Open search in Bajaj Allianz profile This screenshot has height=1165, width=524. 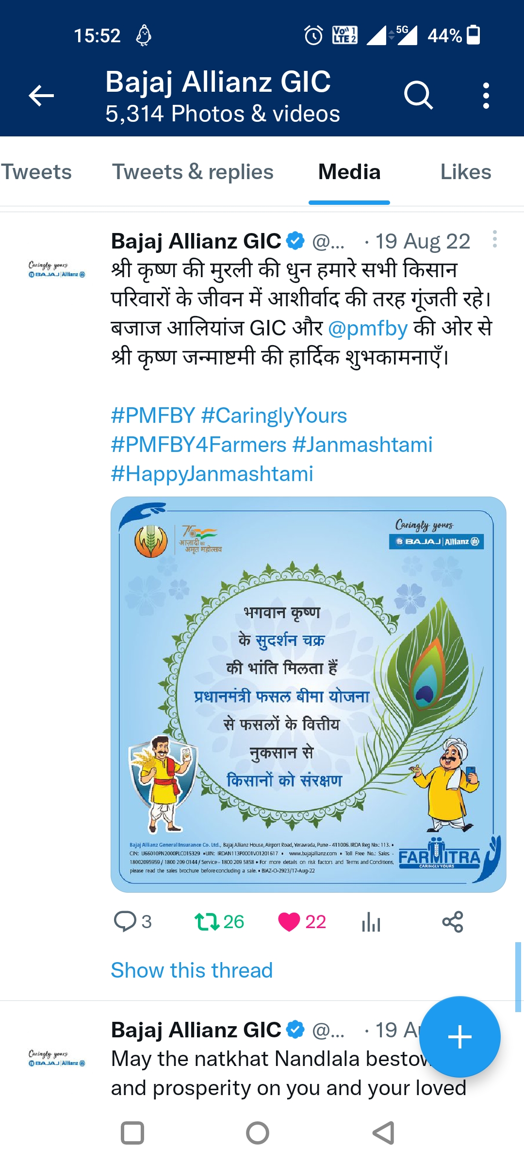click(x=418, y=95)
